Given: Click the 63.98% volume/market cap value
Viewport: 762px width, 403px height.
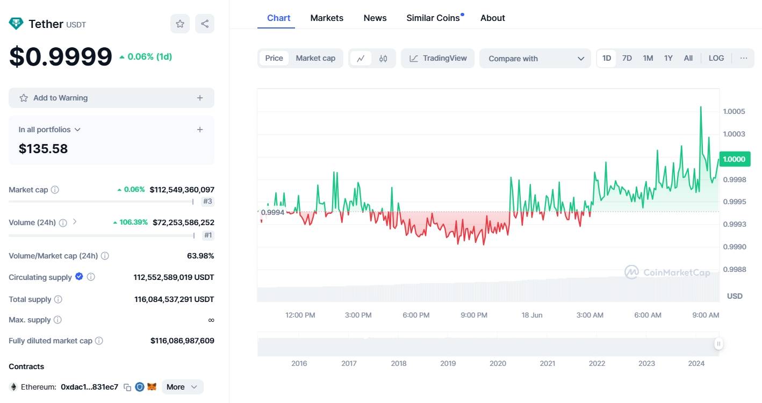Looking at the screenshot, I should click(200, 256).
